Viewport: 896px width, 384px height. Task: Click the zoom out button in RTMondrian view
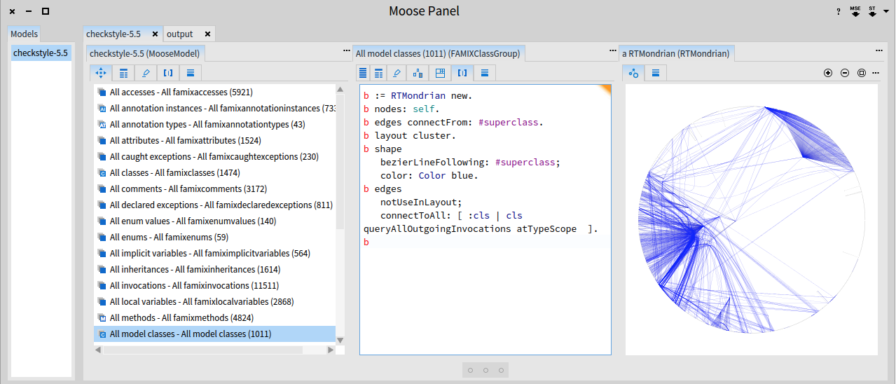pyautogui.click(x=845, y=73)
